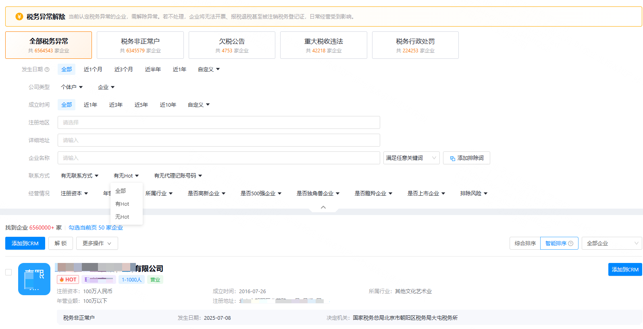Click the blue company logo thumbnail
Image resolution: width=643 pixels, height=329 pixels.
(x=34, y=279)
